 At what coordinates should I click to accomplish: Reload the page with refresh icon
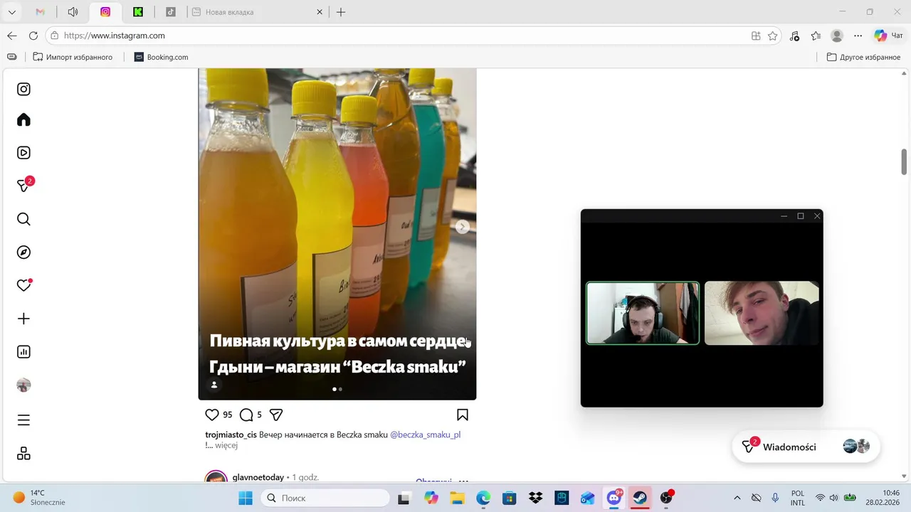pos(33,36)
